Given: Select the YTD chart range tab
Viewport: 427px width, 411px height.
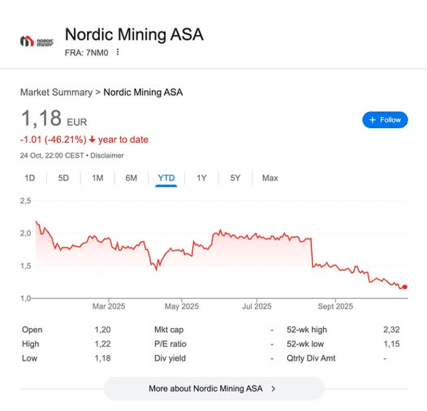Looking at the screenshot, I should click(166, 178).
